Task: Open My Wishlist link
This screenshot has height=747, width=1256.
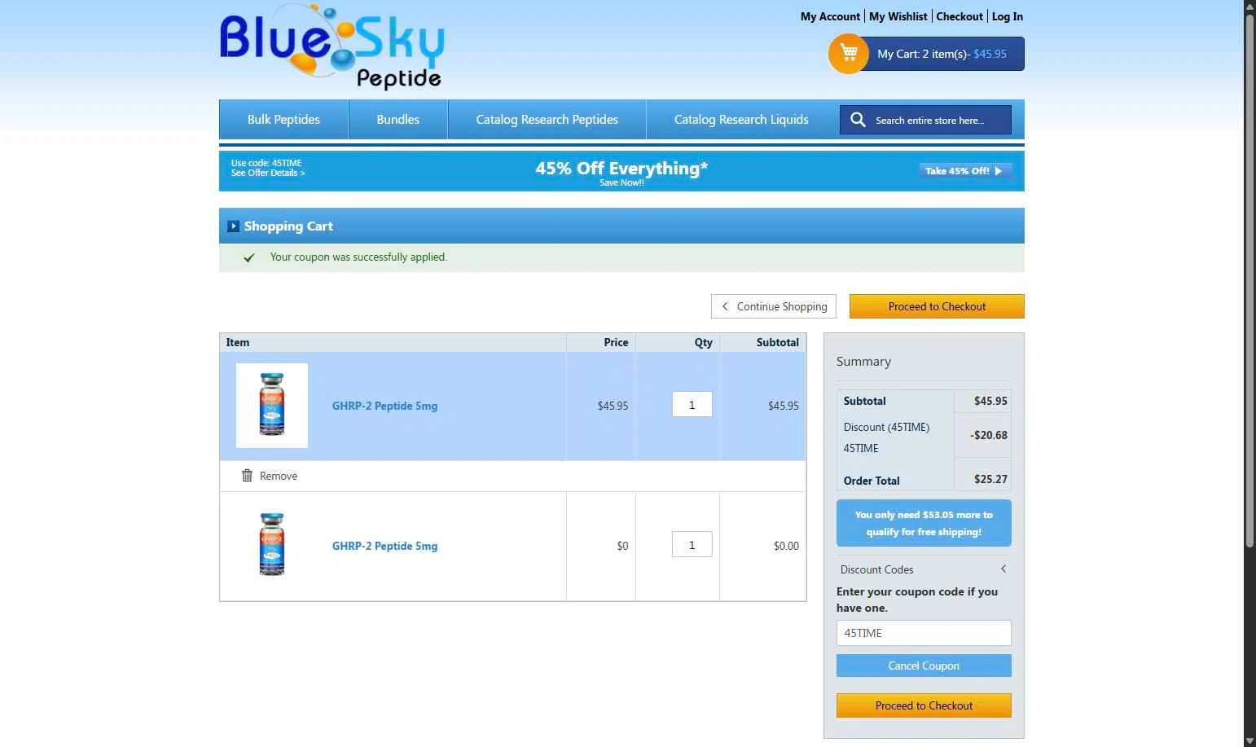Action: [898, 16]
